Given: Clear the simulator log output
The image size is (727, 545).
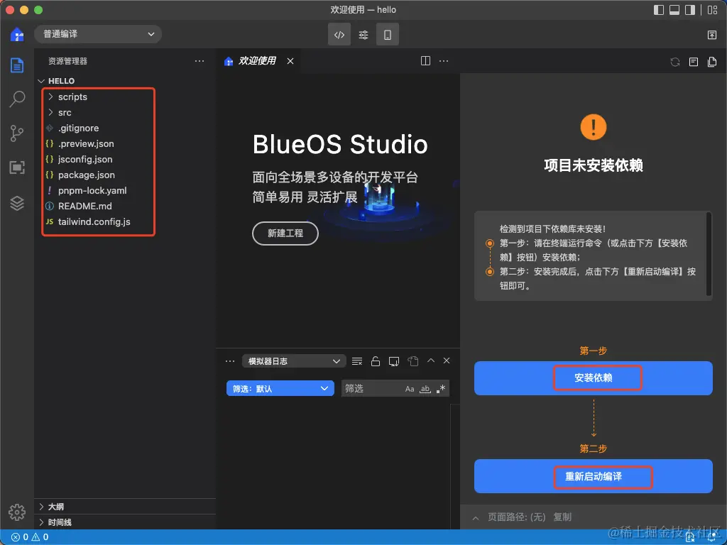Looking at the screenshot, I should (357, 361).
